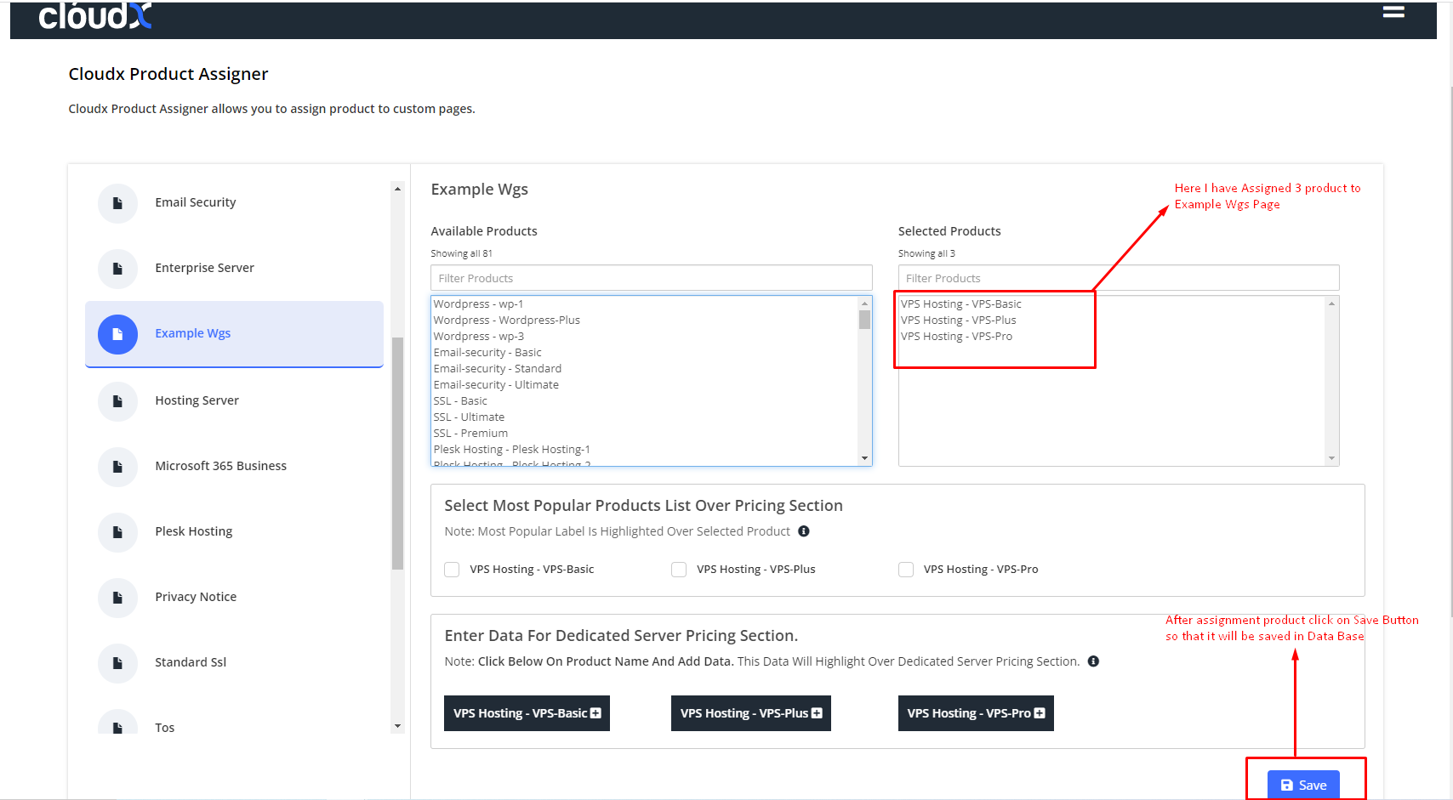
Task: Click the Hosting Server page icon
Action: click(x=117, y=401)
